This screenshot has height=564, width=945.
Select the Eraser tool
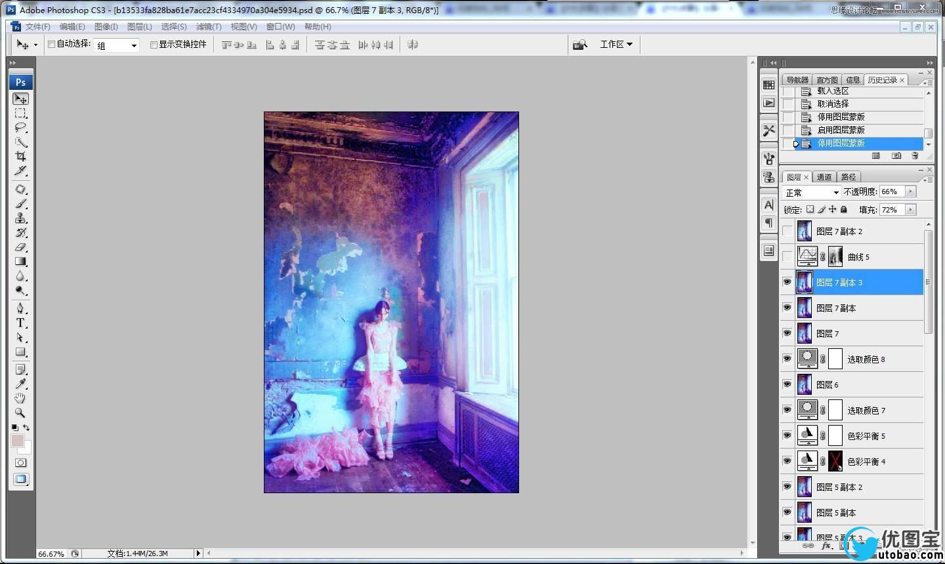(x=21, y=247)
